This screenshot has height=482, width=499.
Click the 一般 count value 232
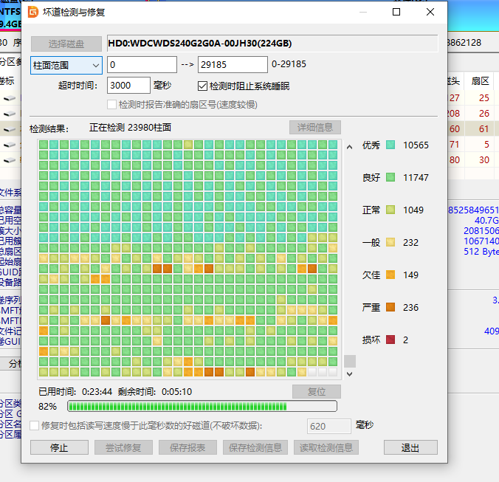click(x=410, y=242)
